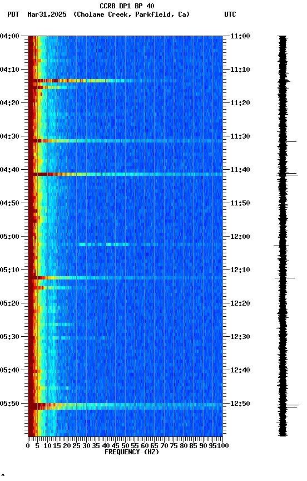Click the seismogram spike near 12:12 UTC

point(285,278)
